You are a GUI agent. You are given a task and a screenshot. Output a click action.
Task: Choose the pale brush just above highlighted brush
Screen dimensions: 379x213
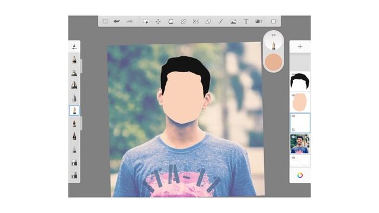74,98
